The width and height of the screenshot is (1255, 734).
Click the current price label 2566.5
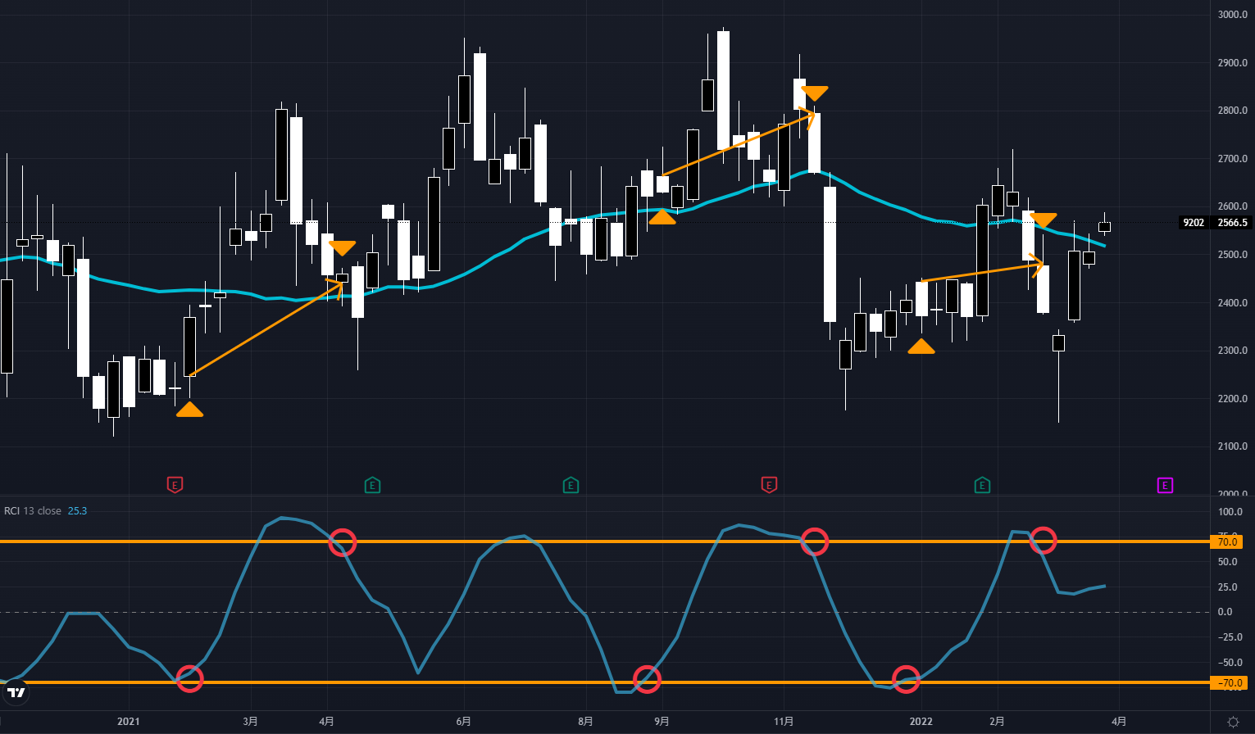(1232, 223)
